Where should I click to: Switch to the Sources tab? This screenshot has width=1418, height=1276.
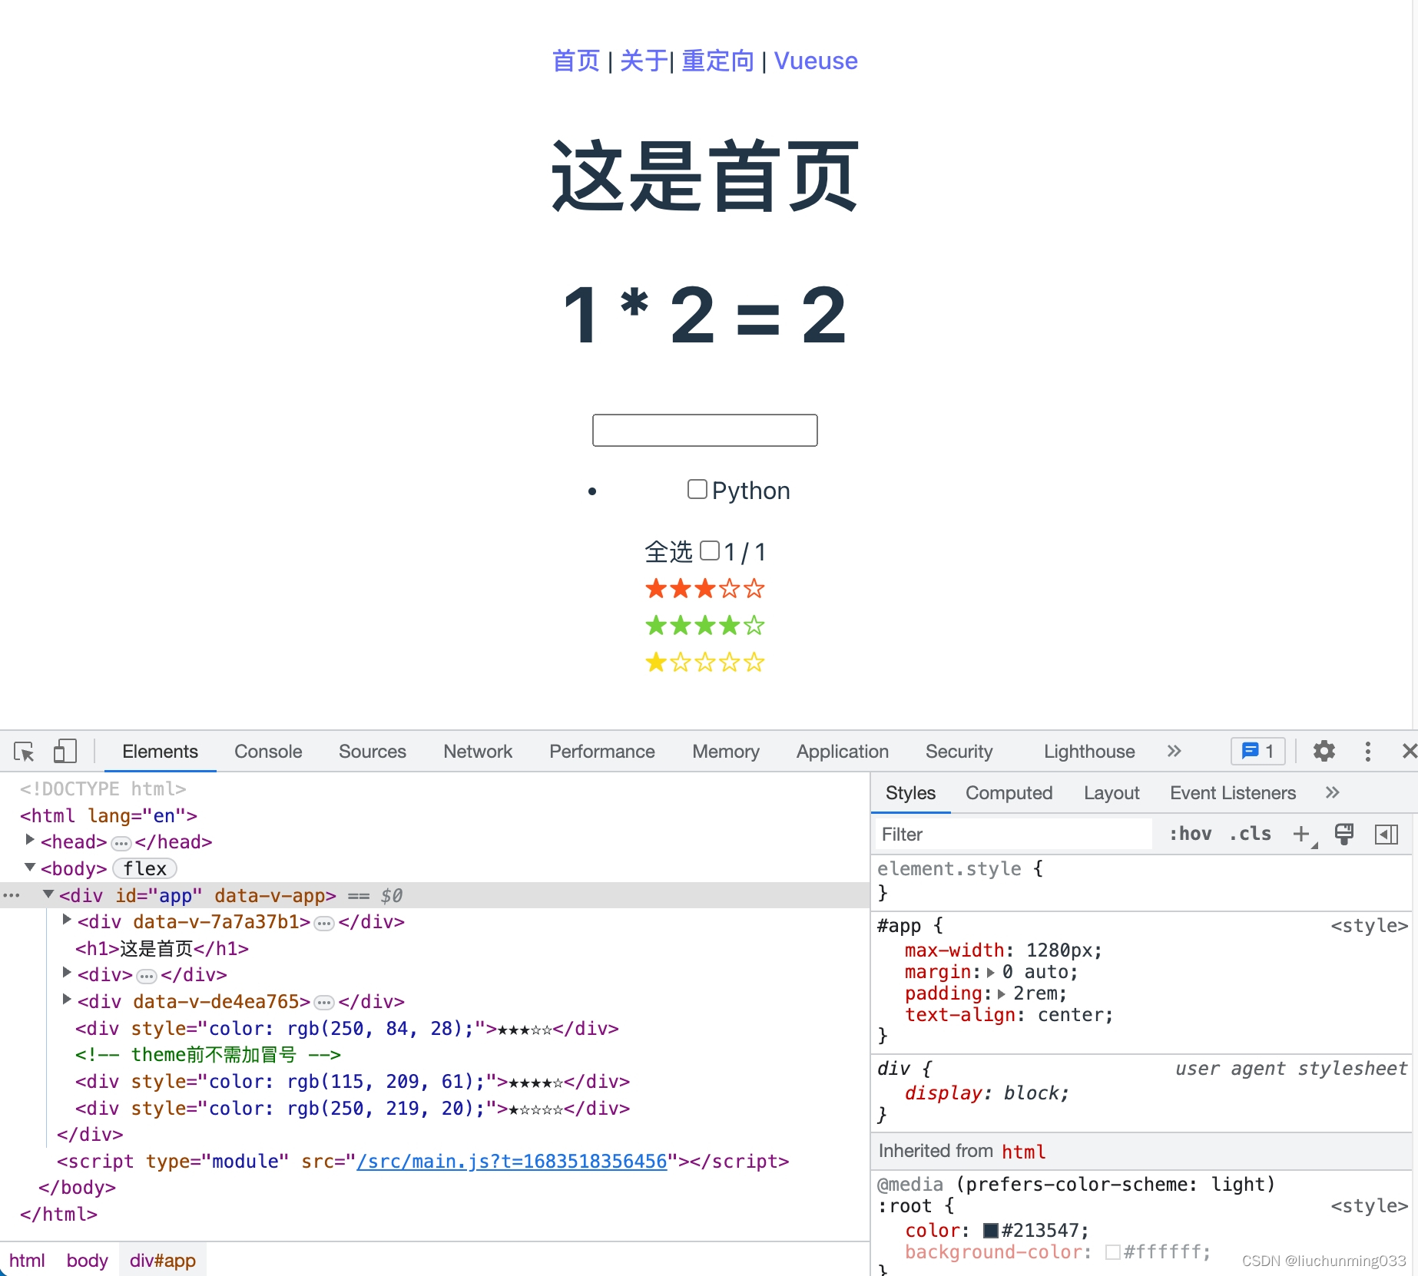(x=373, y=752)
